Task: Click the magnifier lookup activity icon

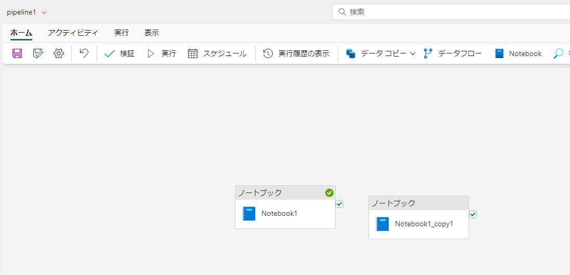Action: pos(559,53)
